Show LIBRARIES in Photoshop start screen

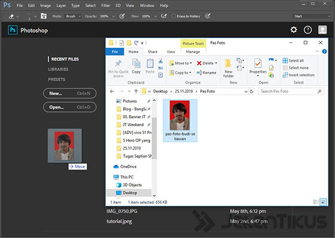tap(58, 69)
